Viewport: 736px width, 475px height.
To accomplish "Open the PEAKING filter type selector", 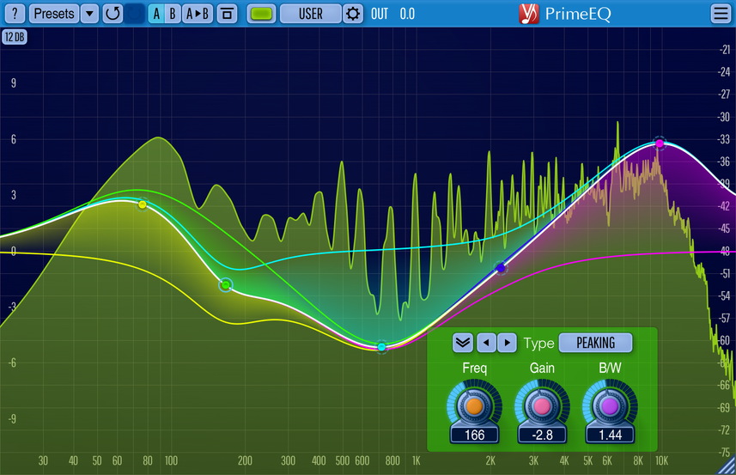I will (595, 343).
